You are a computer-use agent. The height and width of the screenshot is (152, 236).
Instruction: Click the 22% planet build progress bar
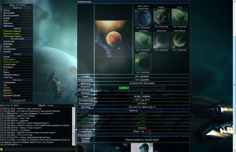[x=142, y=88]
